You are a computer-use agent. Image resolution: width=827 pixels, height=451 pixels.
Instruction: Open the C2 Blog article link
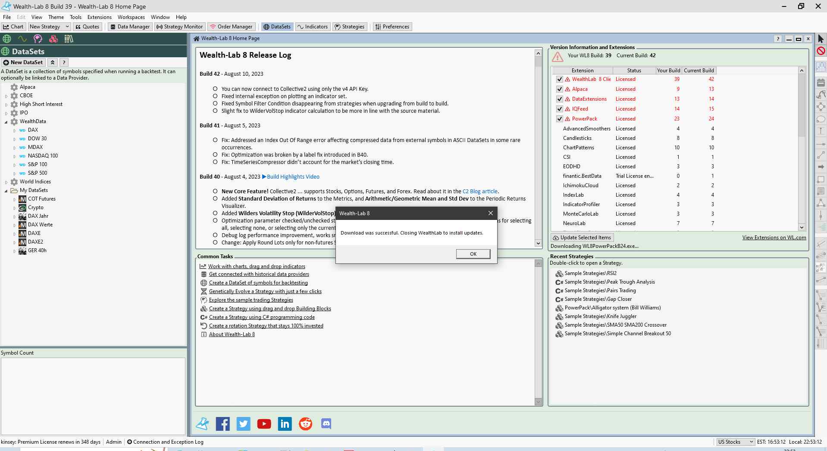(480, 192)
